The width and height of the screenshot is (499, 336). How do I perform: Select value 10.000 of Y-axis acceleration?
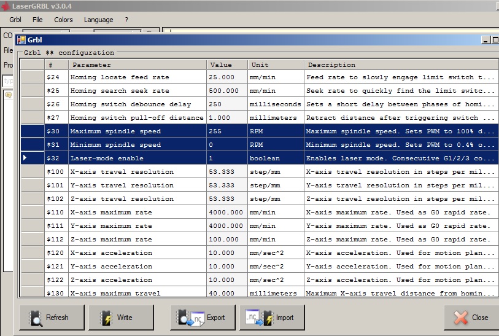pos(227,266)
